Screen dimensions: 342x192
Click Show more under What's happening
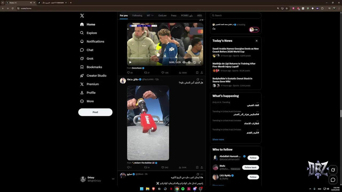(218, 139)
